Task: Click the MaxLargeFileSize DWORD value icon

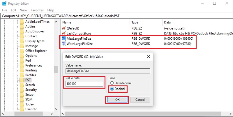Action: pos(64,39)
